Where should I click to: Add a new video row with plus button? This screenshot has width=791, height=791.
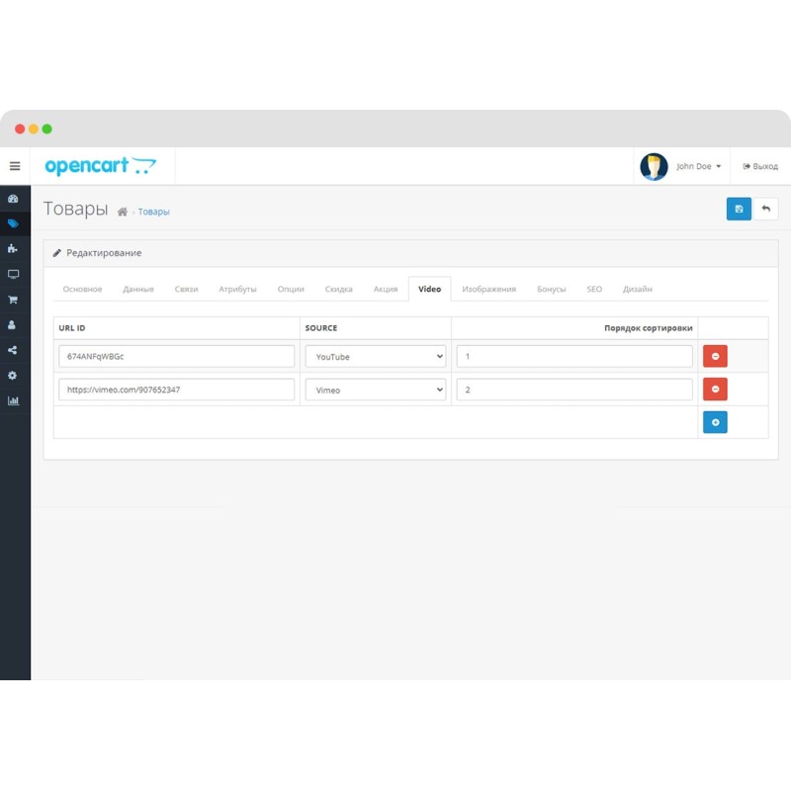[x=715, y=422]
